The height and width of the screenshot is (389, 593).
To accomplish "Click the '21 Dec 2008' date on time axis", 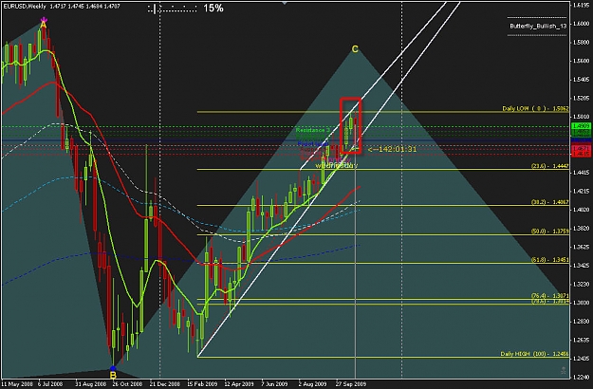I will coord(165,384).
